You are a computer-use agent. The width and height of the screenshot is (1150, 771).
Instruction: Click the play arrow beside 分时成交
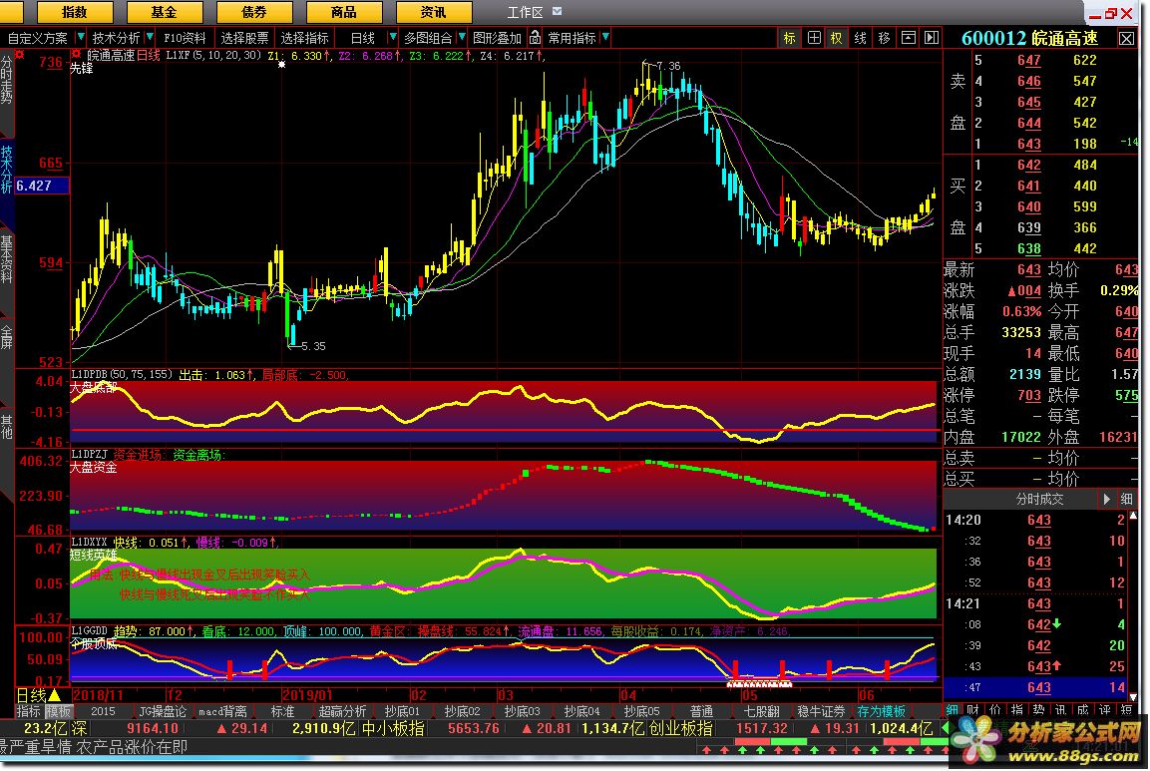click(1107, 499)
